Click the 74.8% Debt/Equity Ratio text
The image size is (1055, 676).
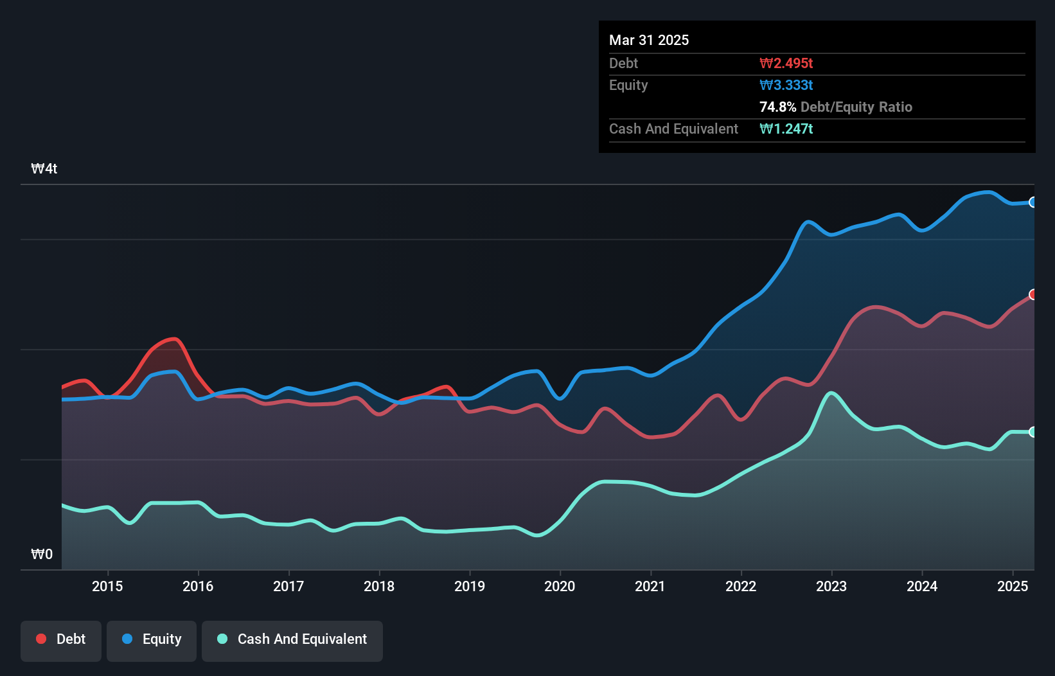(x=835, y=107)
